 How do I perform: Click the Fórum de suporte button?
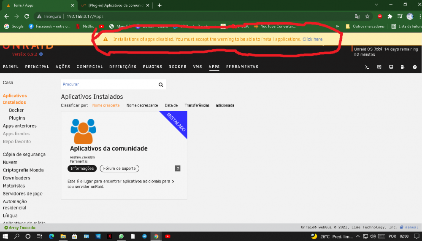(x=119, y=169)
